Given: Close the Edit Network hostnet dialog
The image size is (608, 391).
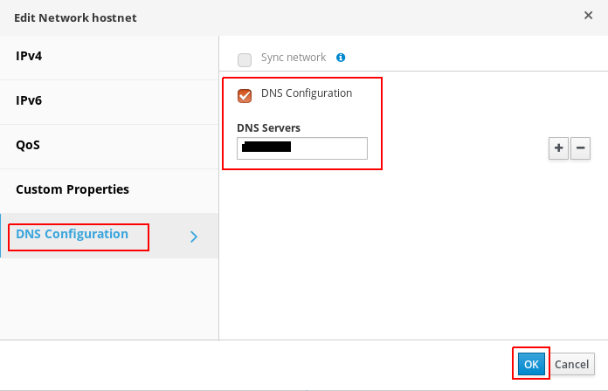Looking at the screenshot, I should click(588, 15).
